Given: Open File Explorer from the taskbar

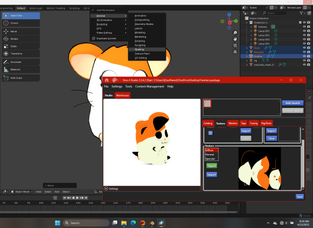Looking at the screenshot, I should pyautogui.click(x=124, y=223).
